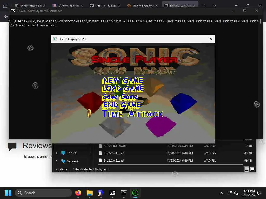The width and height of the screenshot is (266, 199).
Task: Open network status in the system tray
Action: (x=229, y=193)
